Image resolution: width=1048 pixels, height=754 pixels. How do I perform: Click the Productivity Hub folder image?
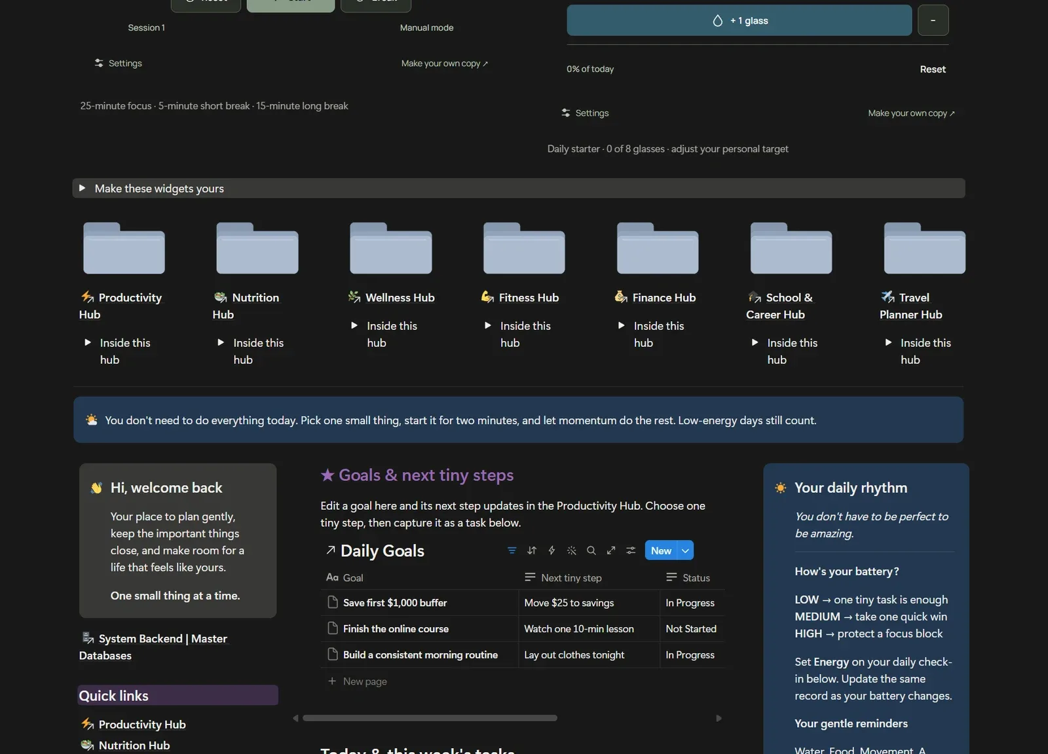tap(124, 248)
